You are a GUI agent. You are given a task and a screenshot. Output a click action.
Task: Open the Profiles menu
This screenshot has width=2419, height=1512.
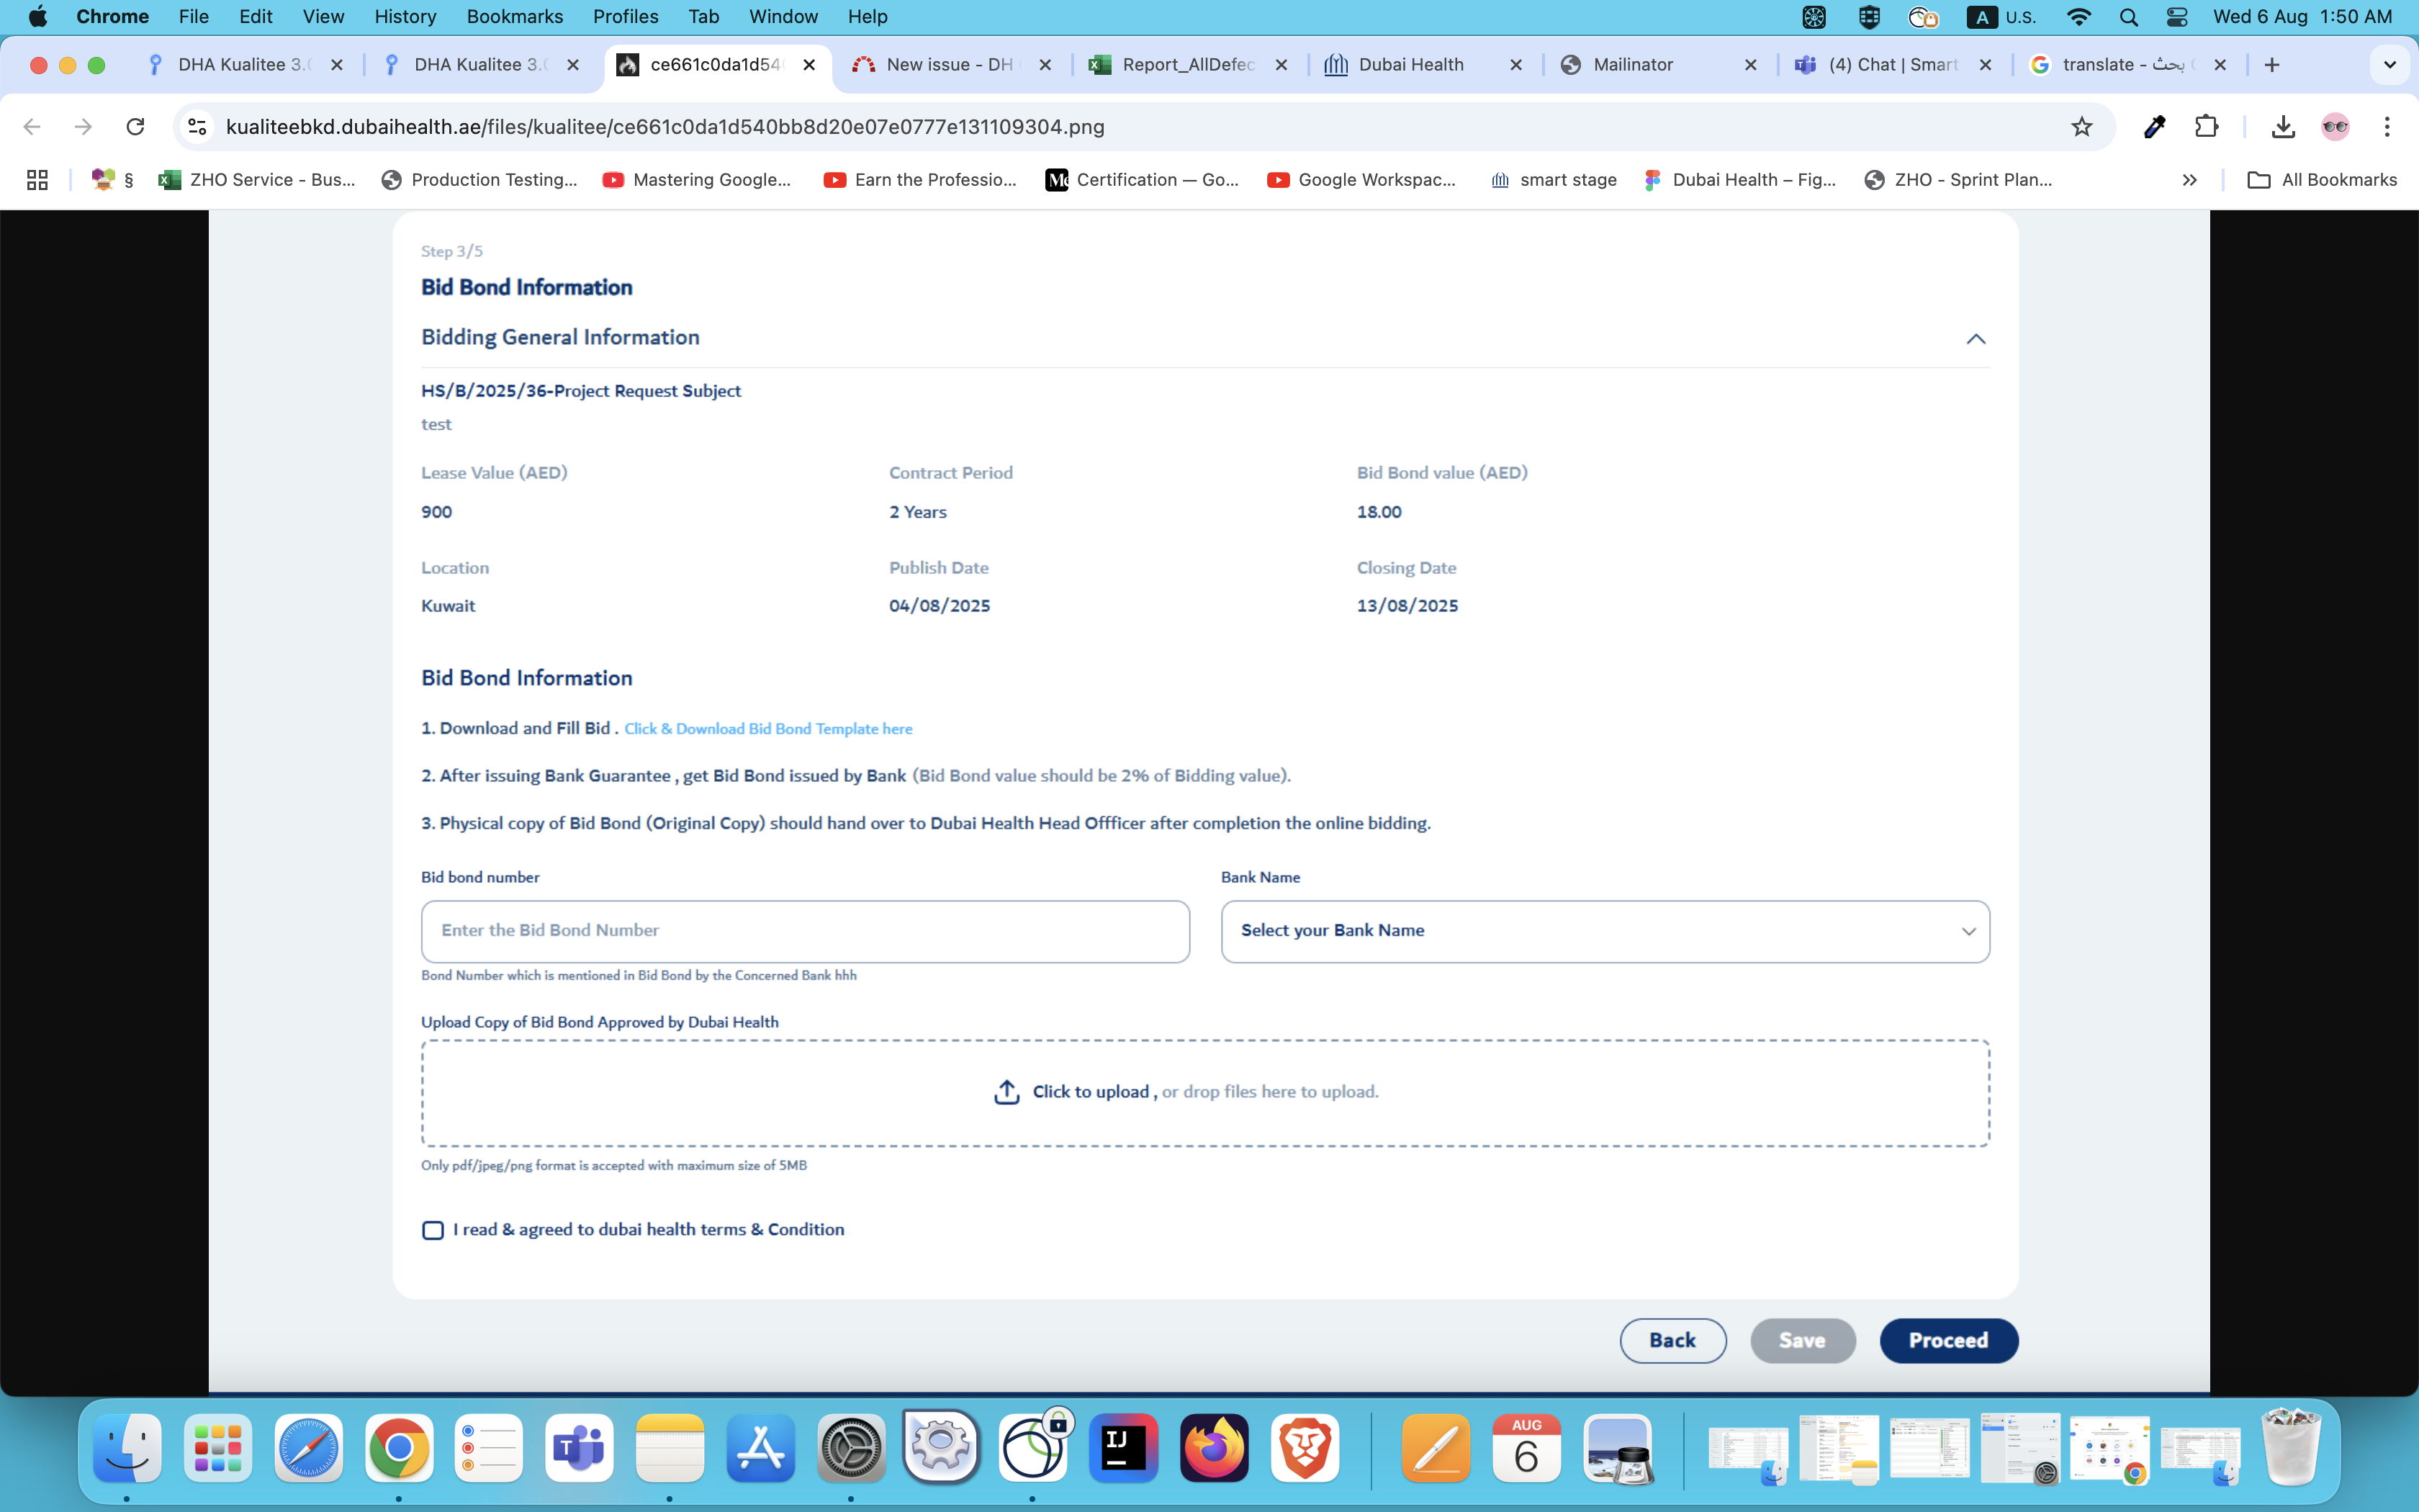point(626,17)
